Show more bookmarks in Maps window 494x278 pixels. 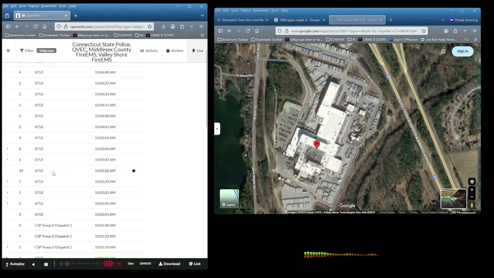coord(475,39)
